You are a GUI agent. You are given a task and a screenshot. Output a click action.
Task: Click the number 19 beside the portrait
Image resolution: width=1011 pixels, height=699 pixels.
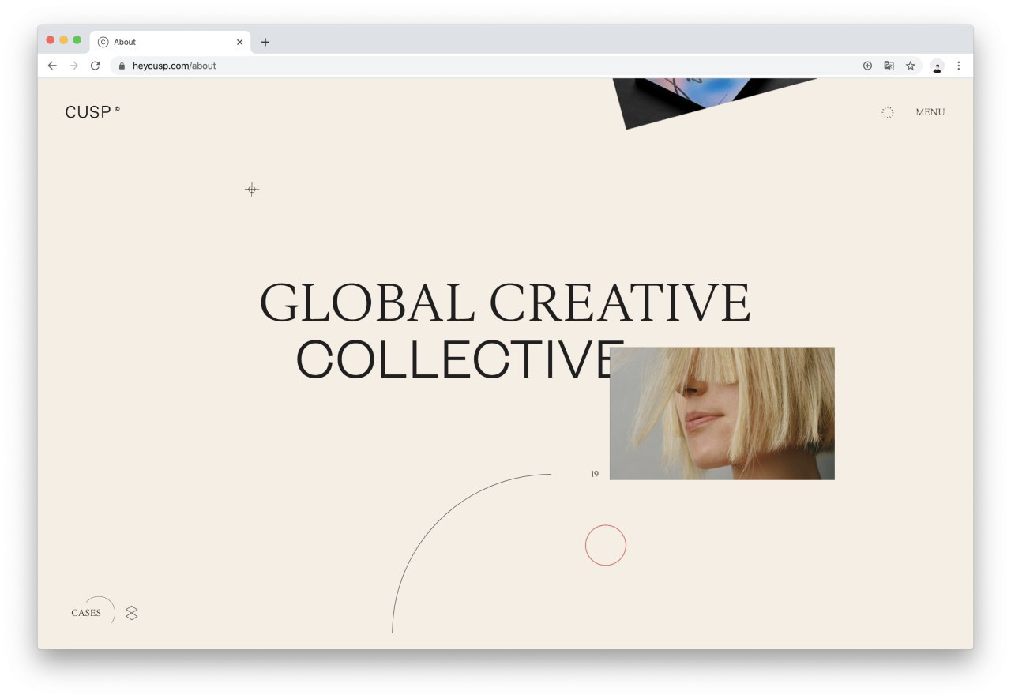point(595,474)
